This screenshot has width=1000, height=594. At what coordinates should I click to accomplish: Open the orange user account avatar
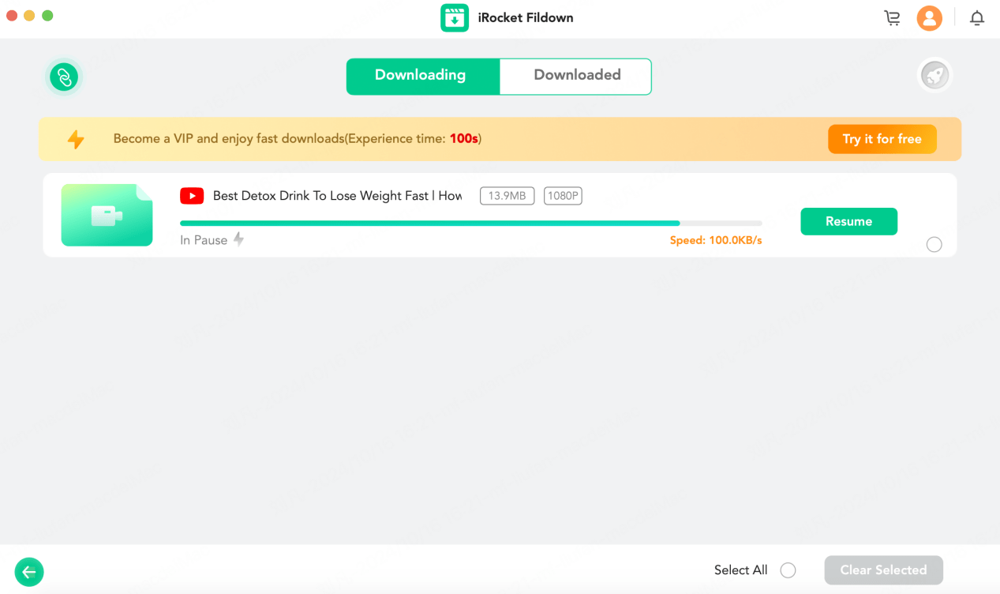(x=929, y=18)
